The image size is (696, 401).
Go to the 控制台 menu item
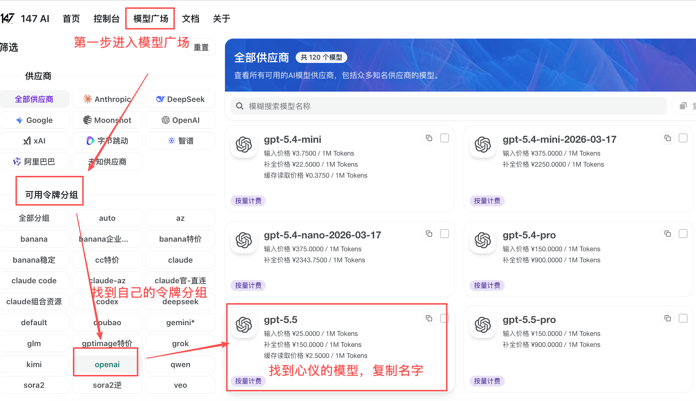pos(106,18)
